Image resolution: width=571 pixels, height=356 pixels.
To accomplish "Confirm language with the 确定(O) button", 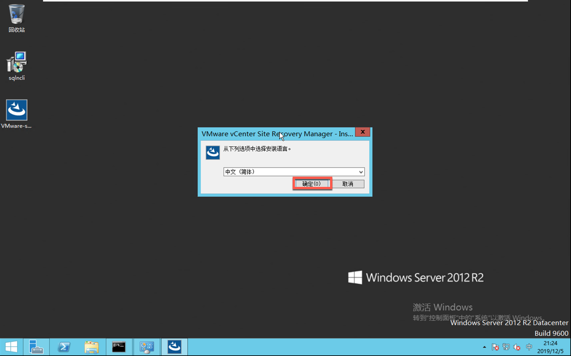I will point(312,184).
